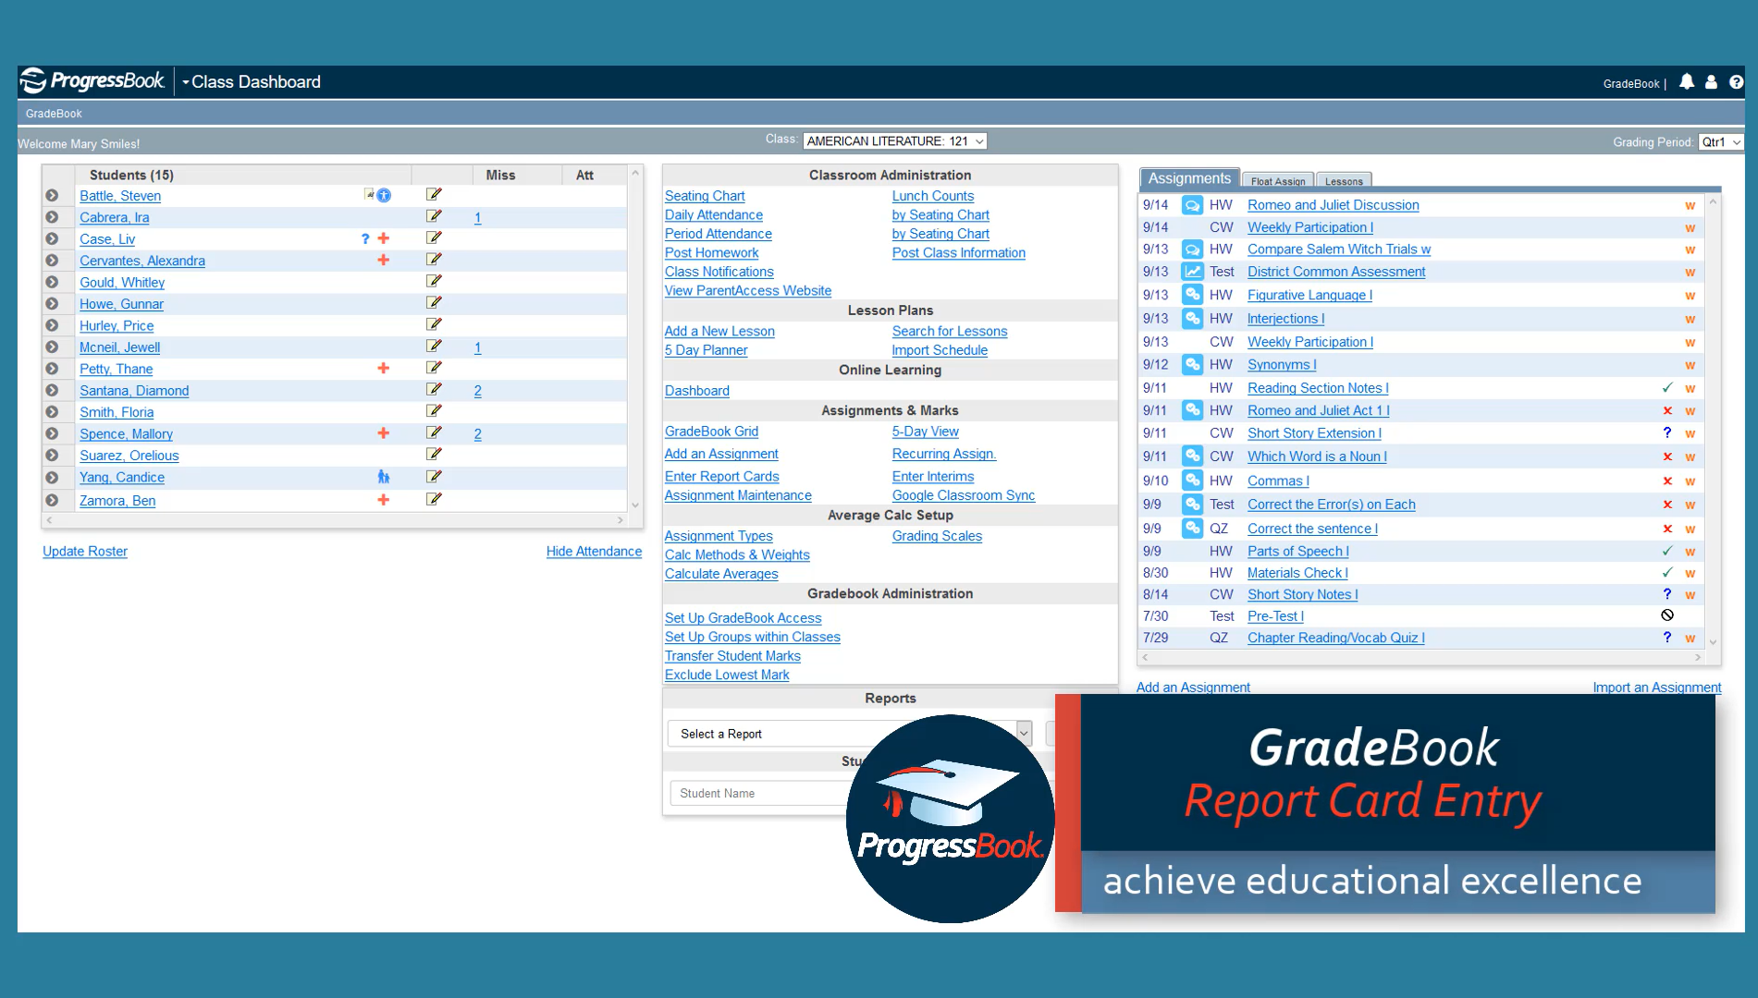This screenshot has width=1758, height=998.
Task: Click missing count 2 for Santana, Diamond
Action: [x=478, y=391]
